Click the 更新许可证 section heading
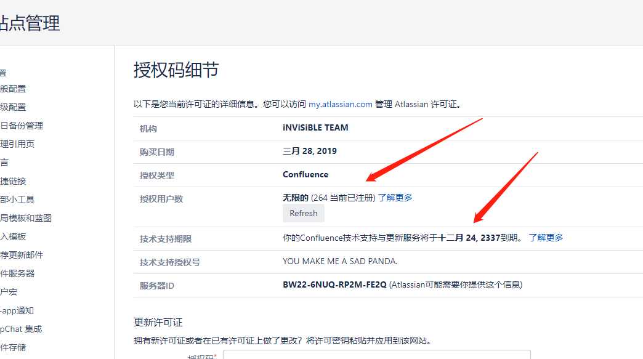The height and width of the screenshot is (359, 643). point(158,322)
